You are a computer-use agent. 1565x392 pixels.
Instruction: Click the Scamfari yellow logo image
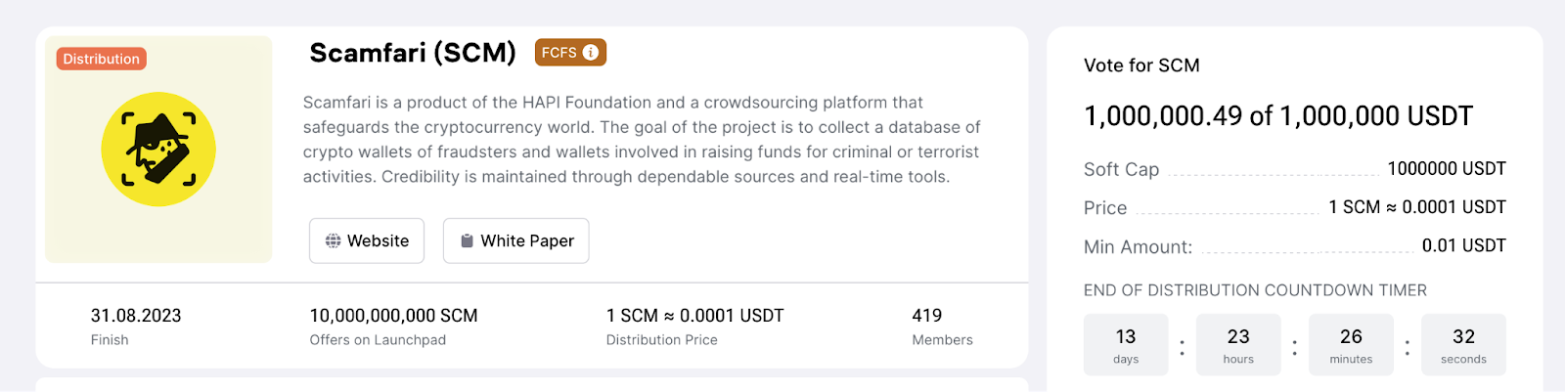(x=158, y=150)
